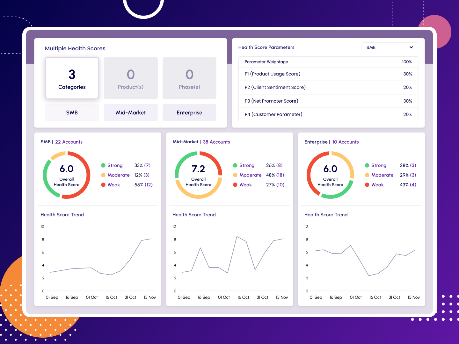This screenshot has width=459, height=344.
Task: Click the Enterprise health score donut chart
Action: point(330,175)
